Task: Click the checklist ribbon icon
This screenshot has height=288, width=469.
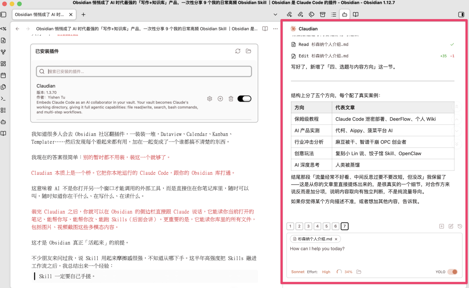Action: click(x=3, y=110)
